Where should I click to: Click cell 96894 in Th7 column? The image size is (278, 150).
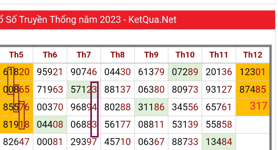pyautogui.click(x=84, y=107)
